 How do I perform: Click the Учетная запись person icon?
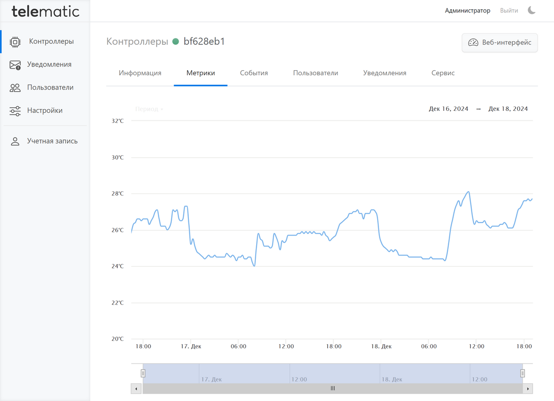(x=15, y=141)
